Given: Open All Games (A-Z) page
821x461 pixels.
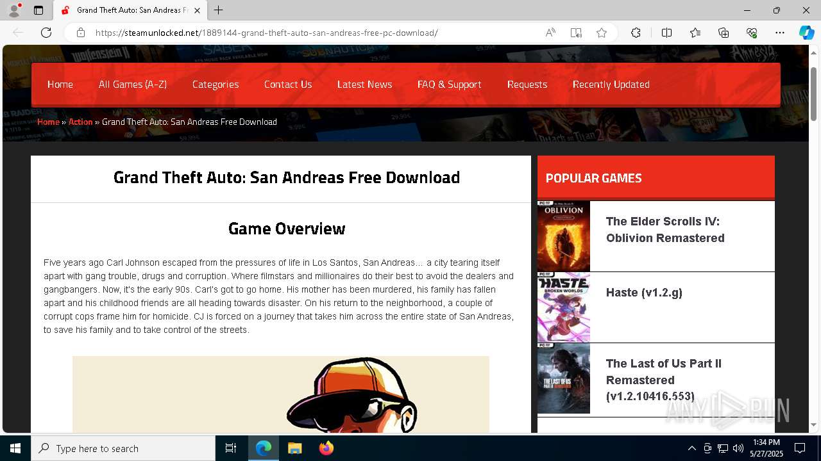Looking at the screenshot, I should pos(133,85).
